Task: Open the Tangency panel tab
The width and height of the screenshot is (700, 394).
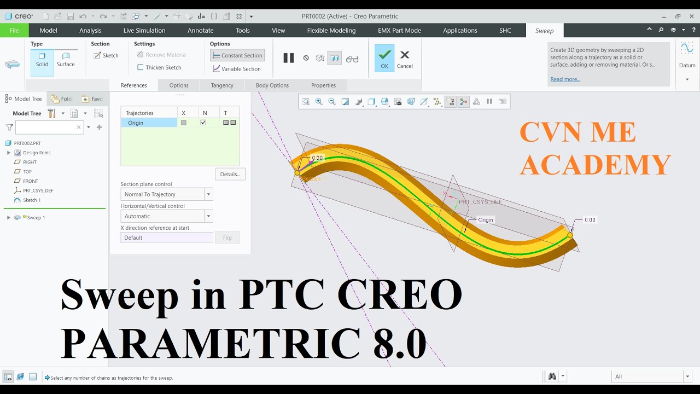Action: 222,85
